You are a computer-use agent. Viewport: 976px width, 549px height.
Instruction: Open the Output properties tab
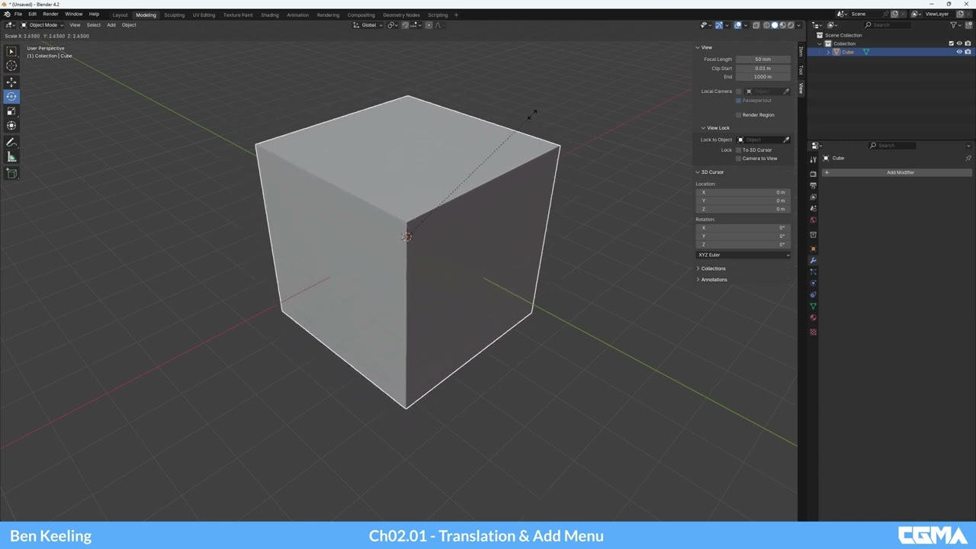813,185
